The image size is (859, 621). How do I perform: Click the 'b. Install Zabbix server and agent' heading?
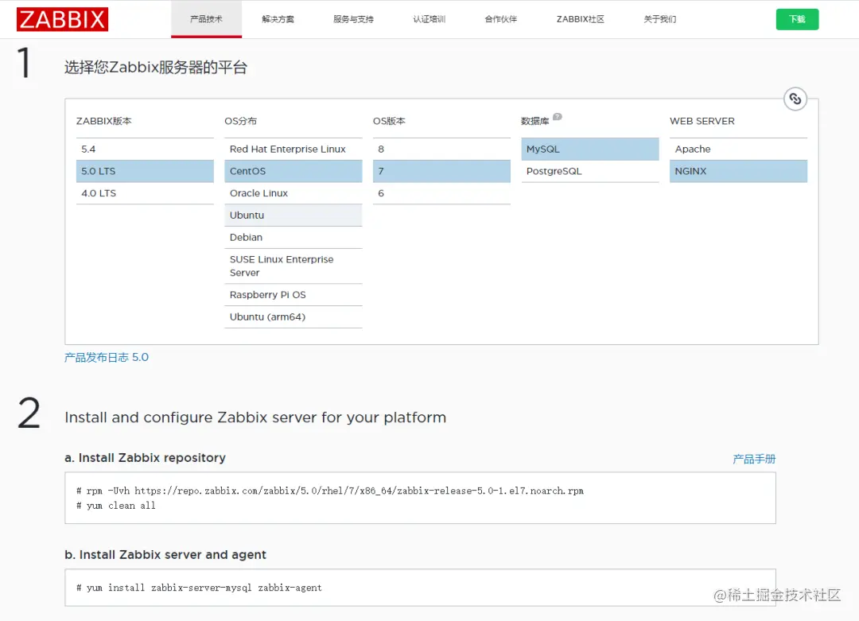pos(165,555)
